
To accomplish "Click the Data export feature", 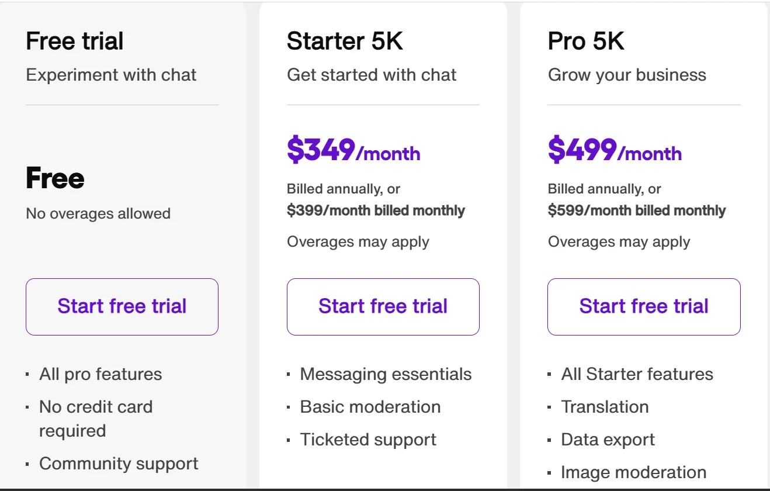I will (x=608, y=440).
